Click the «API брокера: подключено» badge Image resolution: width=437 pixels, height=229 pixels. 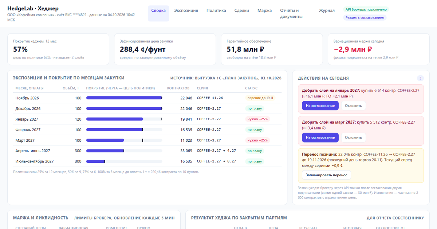pyautogui.click(x=366, y=9)
